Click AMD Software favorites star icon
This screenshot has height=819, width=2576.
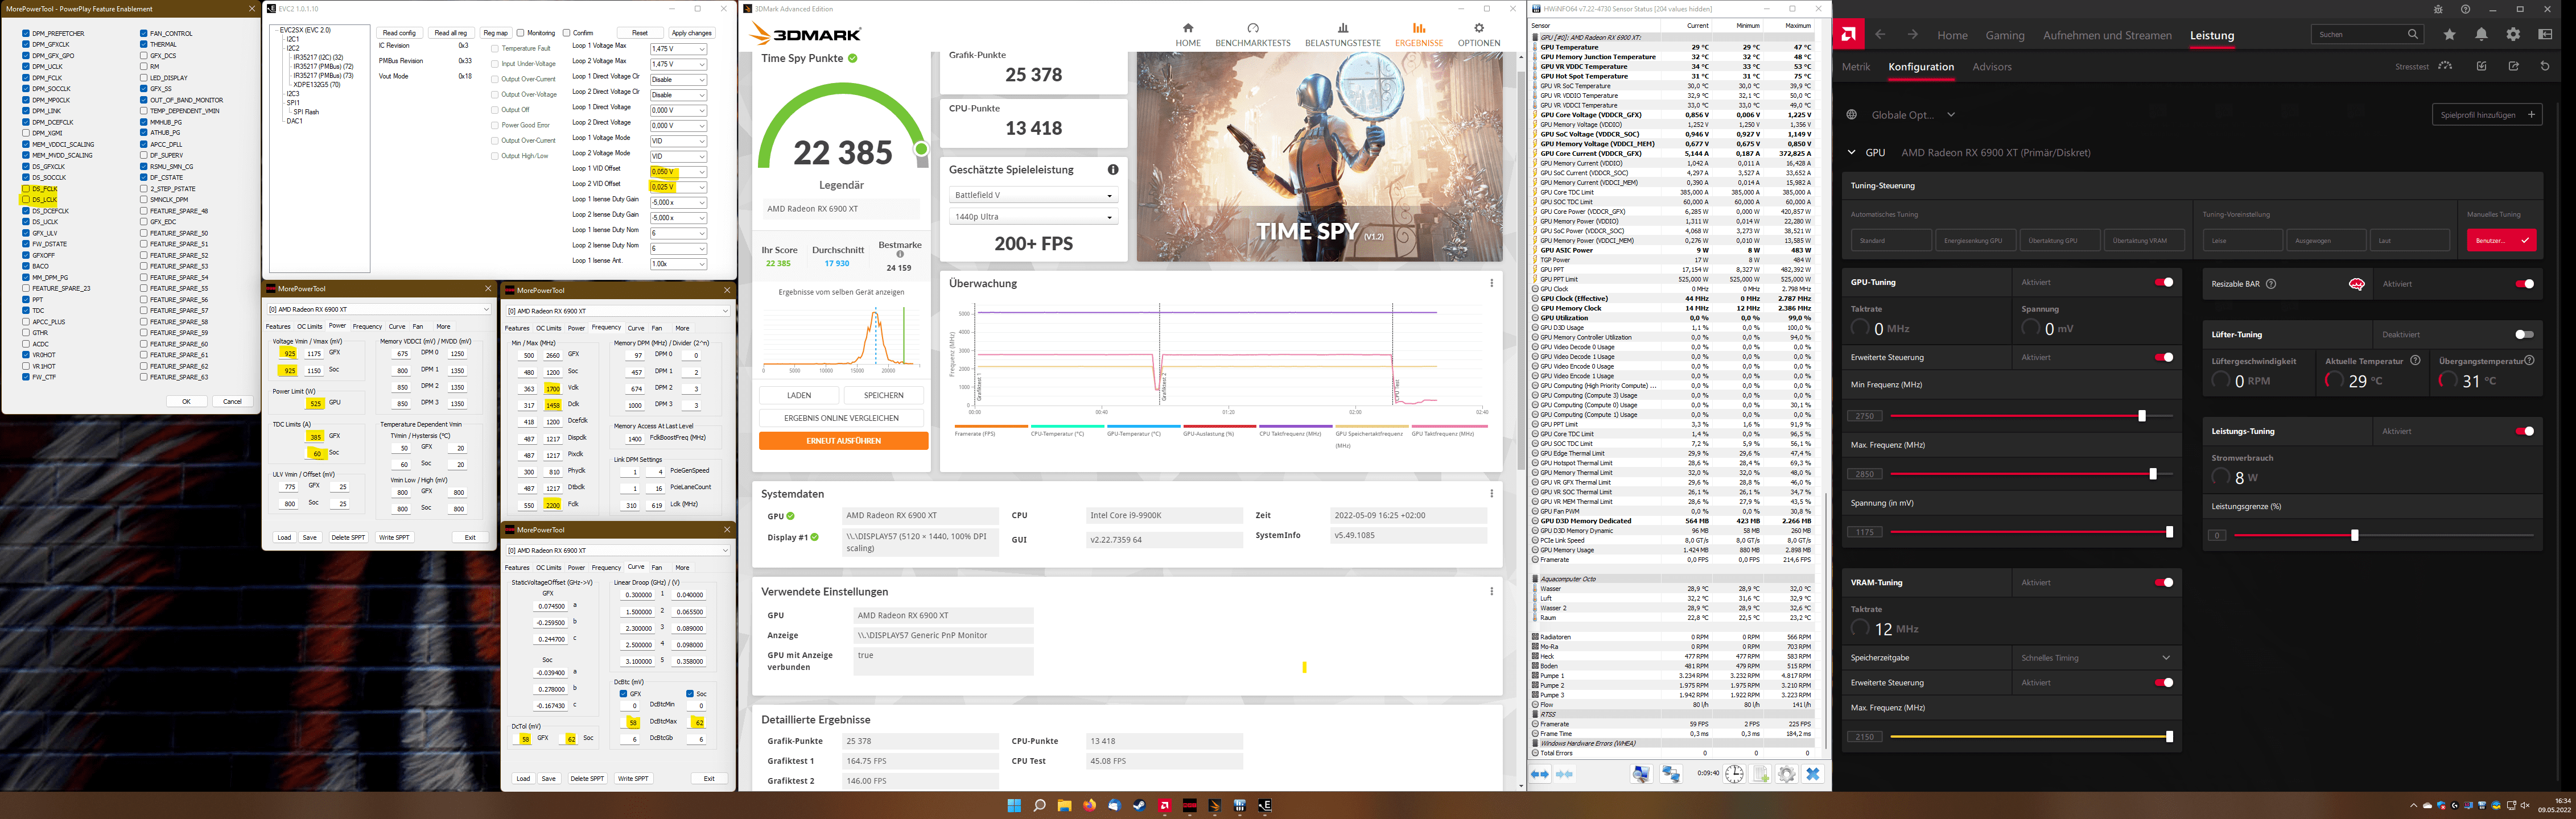(x=2449, y=34)
